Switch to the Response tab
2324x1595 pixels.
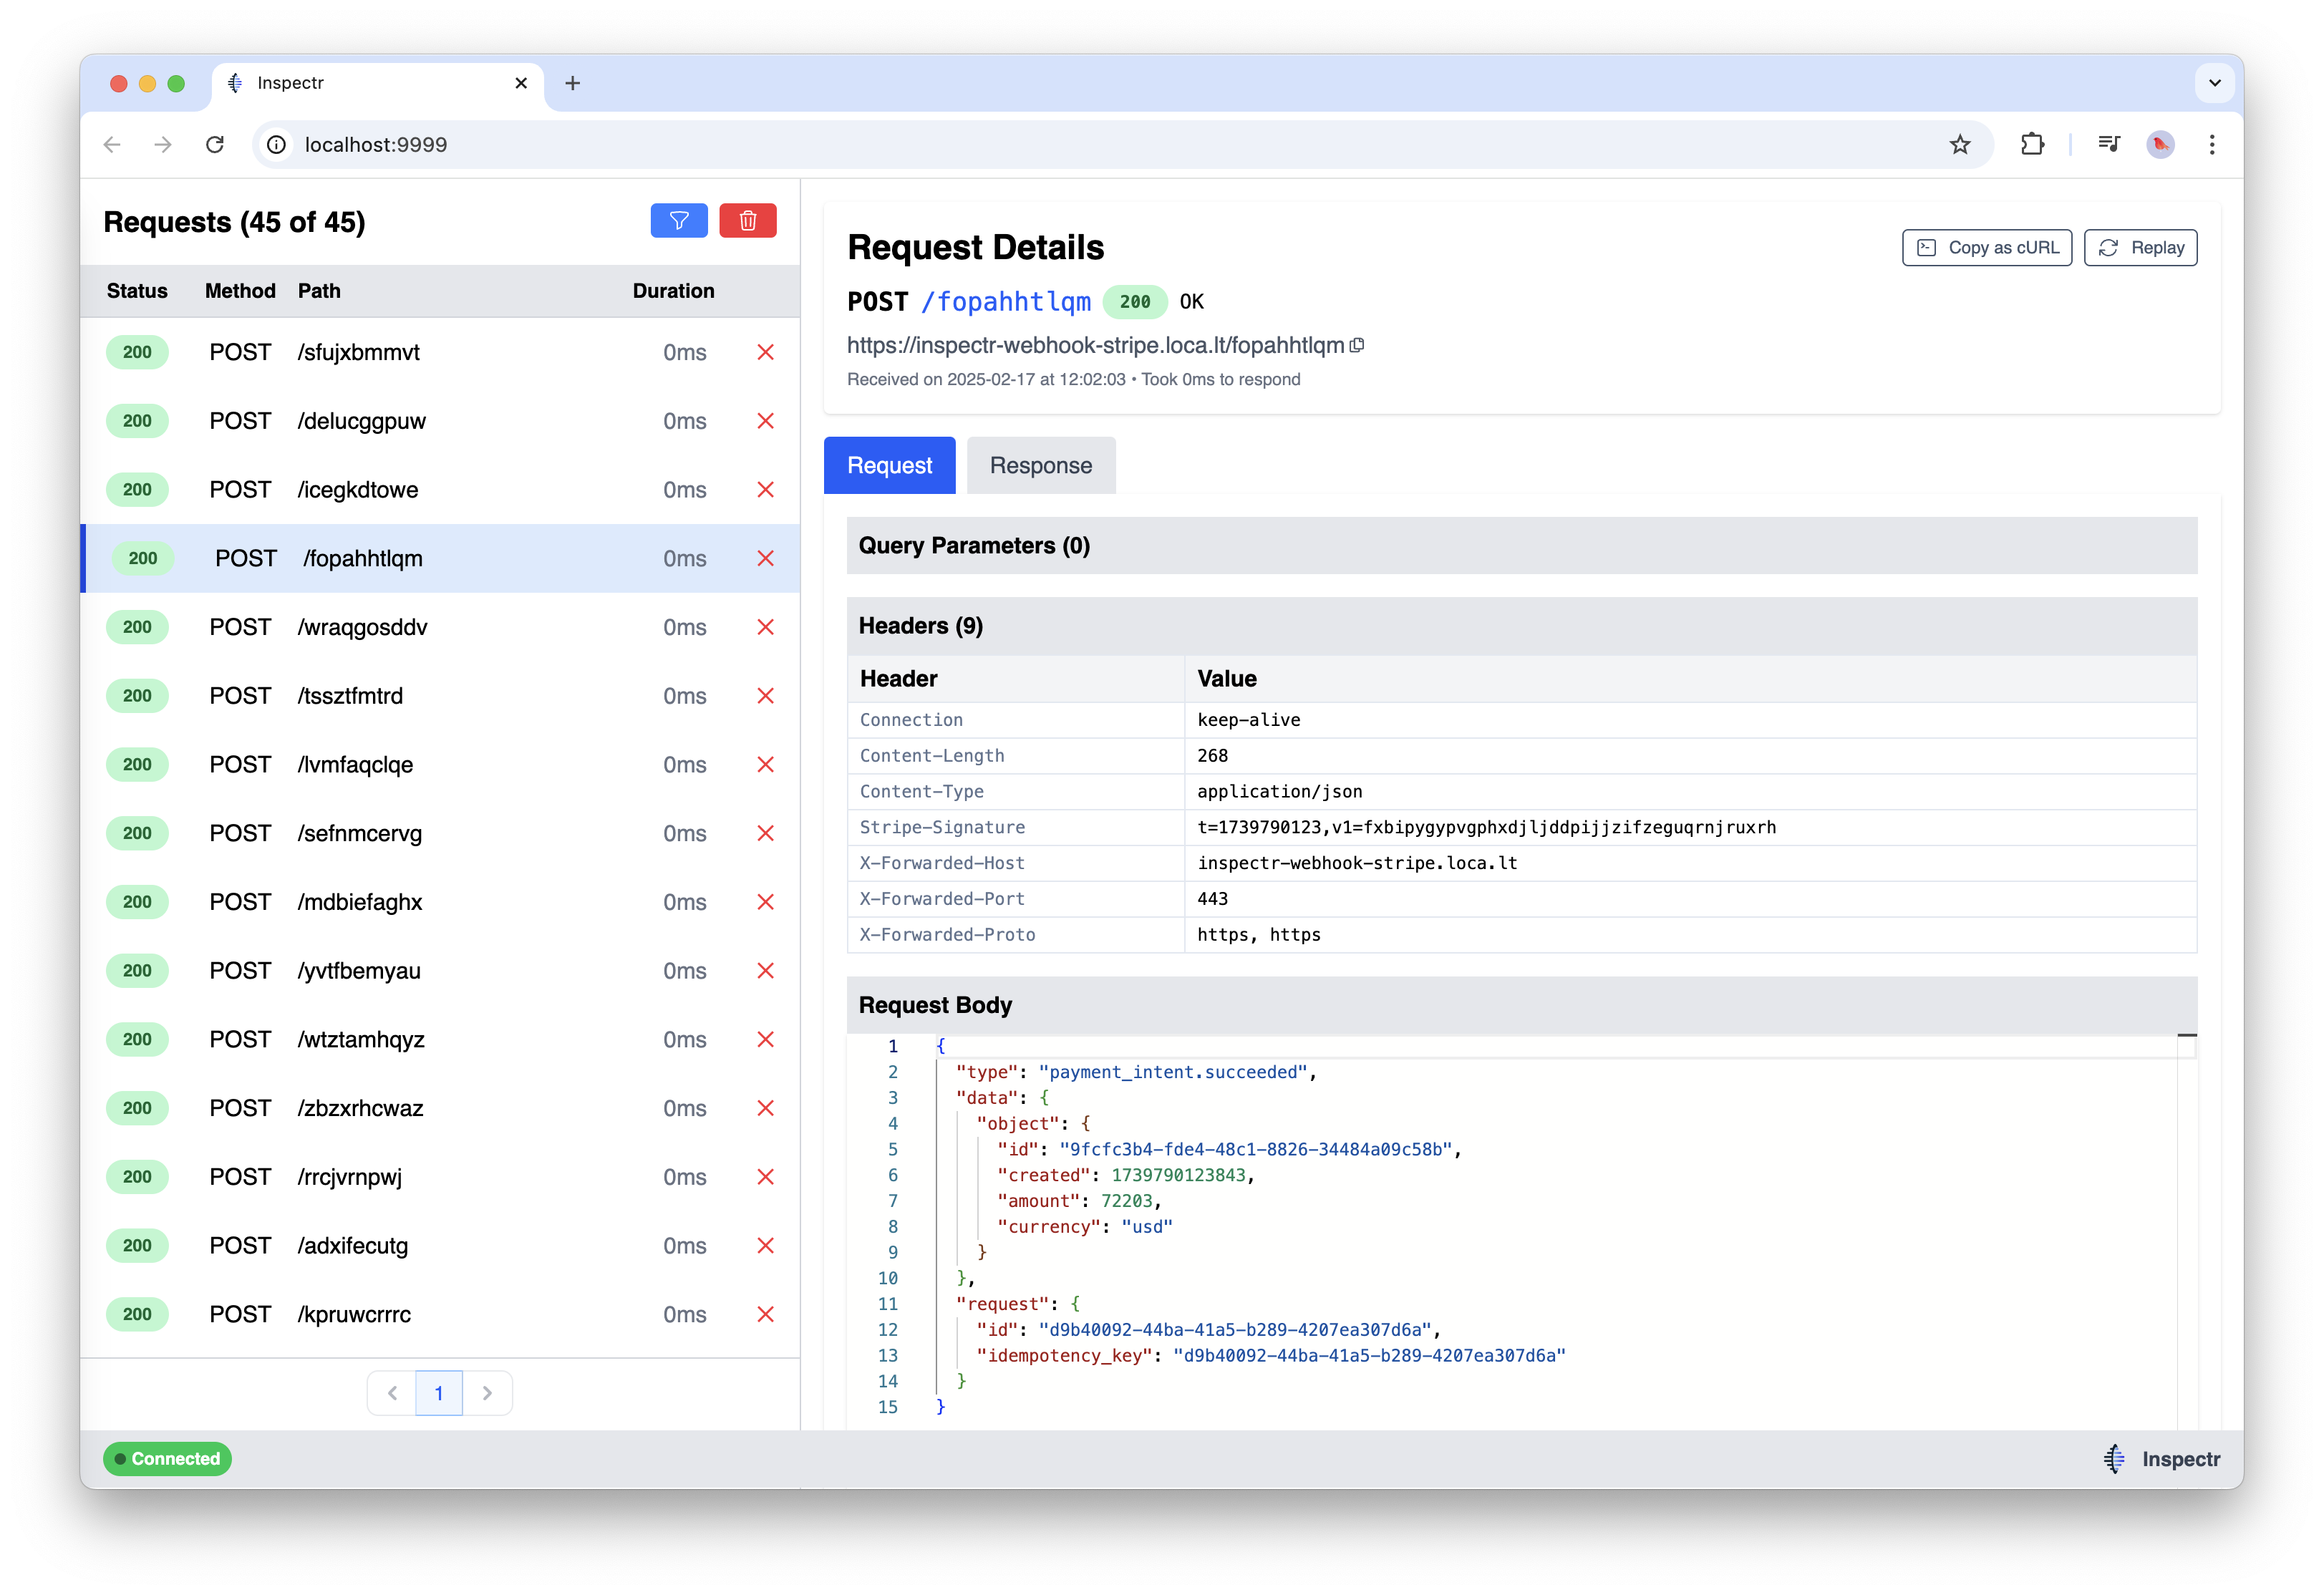point(1040,466)
